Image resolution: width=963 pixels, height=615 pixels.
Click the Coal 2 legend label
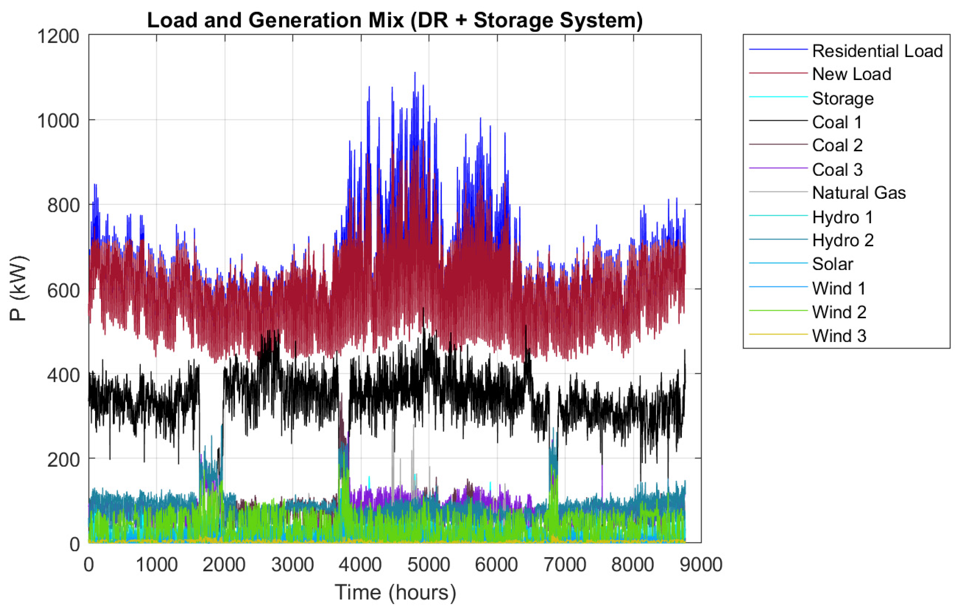click(x=837, y=146)
